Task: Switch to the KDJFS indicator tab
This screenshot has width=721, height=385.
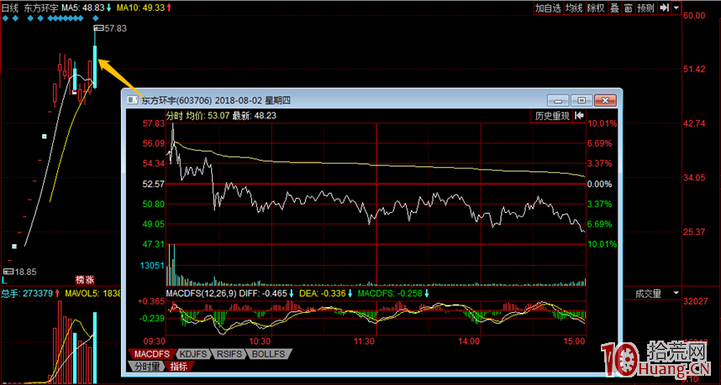Action: pos(193,354)
